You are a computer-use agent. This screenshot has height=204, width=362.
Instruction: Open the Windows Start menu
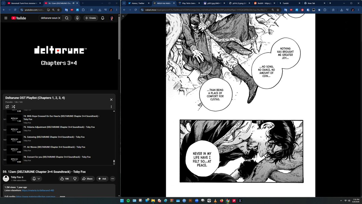point(122,201)
